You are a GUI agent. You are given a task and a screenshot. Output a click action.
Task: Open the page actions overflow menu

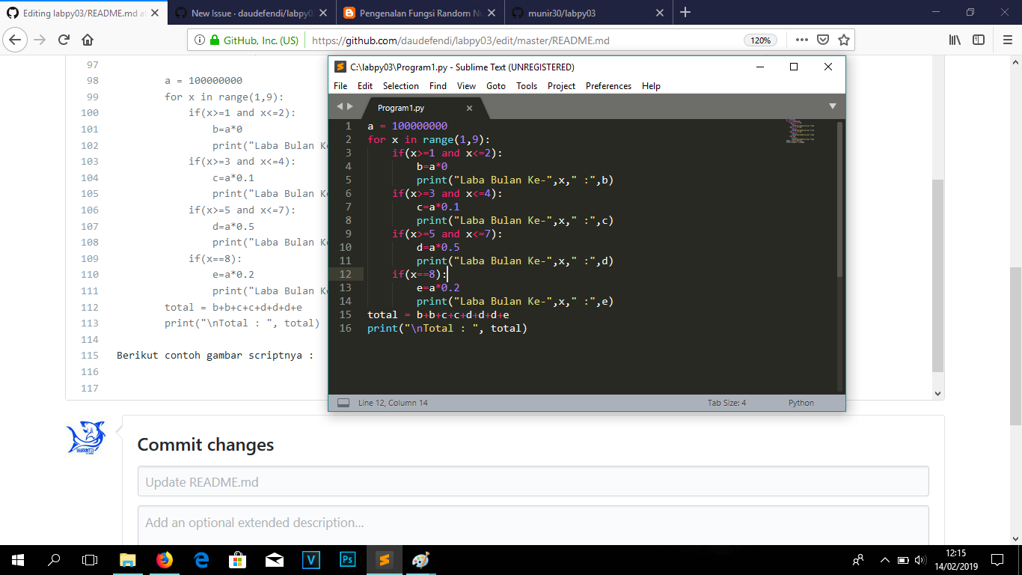tap(803, 40)
